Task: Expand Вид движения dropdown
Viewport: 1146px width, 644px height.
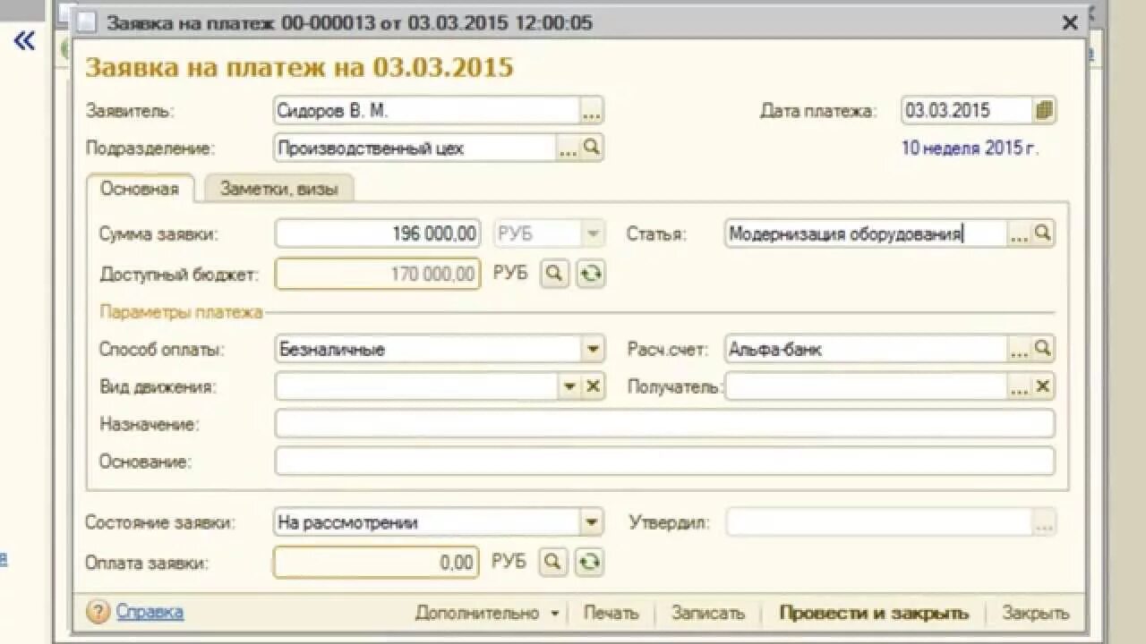Action: [569, 386]
